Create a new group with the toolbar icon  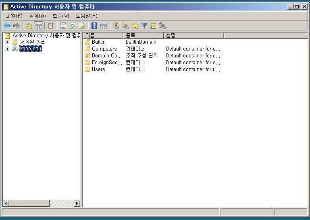pos(125,26)
